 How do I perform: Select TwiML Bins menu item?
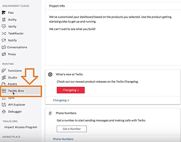click(x=16, y=91)
